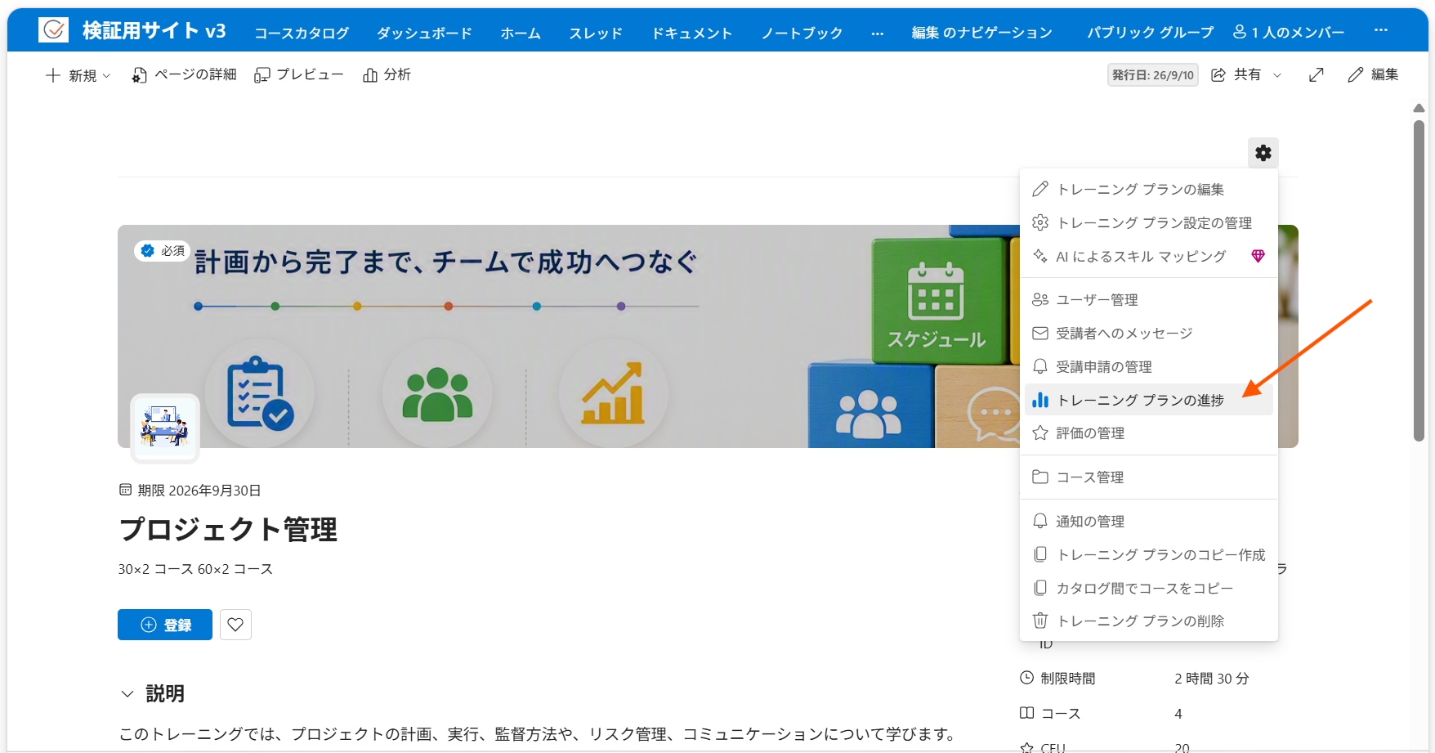Viewport: 1435px width, 753px height.
Task: Click the pencil icon for トレーニング プランの編集
Action: pyautogui.click(x=1040, y=189)
